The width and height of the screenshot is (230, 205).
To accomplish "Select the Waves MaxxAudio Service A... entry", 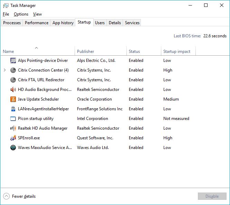I will point(45,148).
